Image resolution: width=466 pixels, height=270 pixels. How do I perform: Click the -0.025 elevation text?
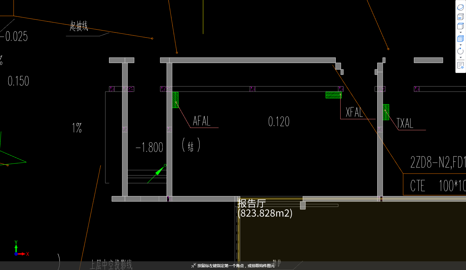tap(14, 36)
